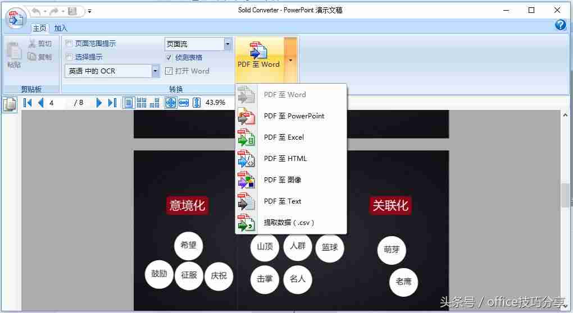
Task: Click the 意境化 red label on slide
Action: [x=188, y=206]
